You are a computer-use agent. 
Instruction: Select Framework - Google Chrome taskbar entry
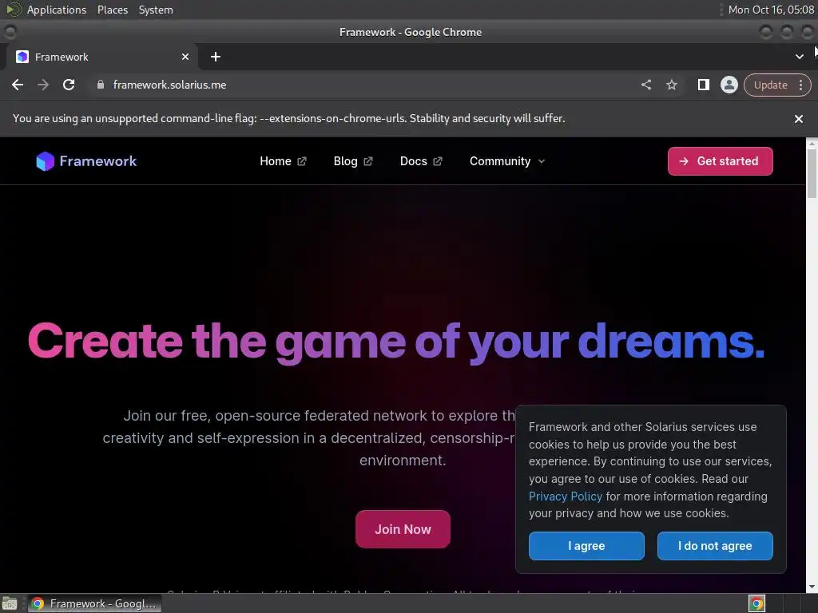coord(94,603)
